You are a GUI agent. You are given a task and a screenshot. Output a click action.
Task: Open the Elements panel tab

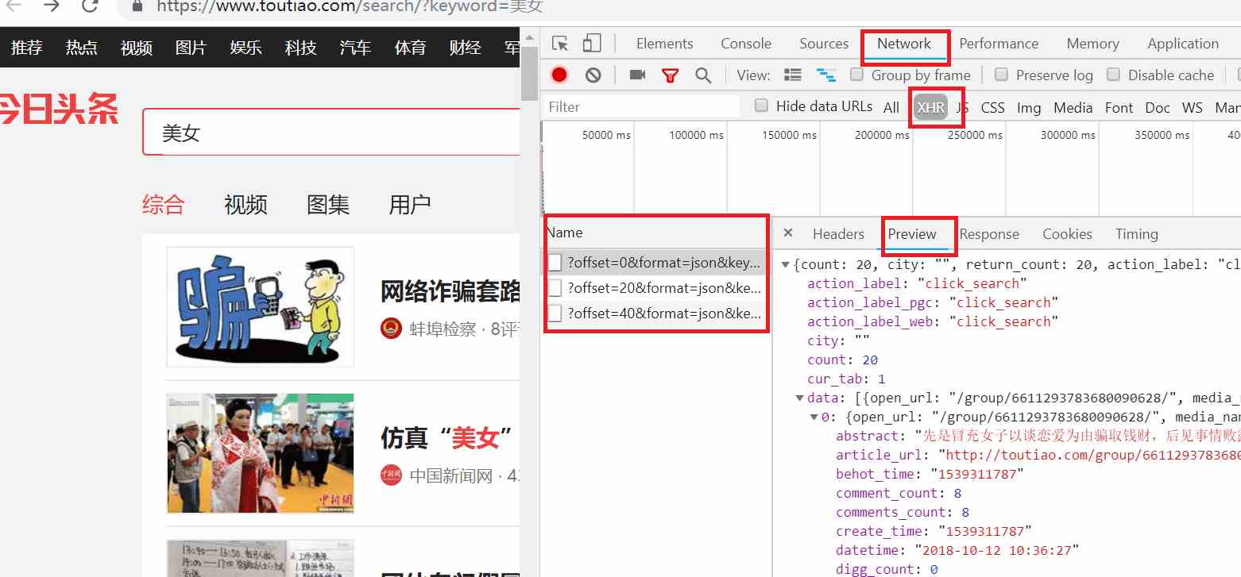[x=664, y=44]
